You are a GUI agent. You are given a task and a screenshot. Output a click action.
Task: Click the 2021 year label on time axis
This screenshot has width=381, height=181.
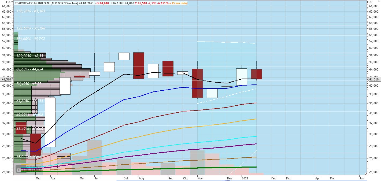click(x=245, y=178)
